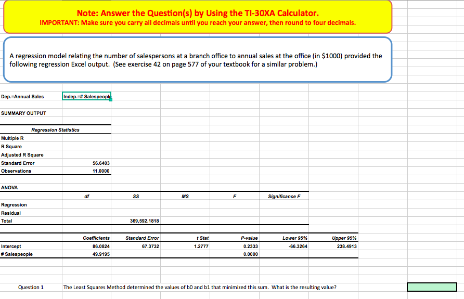Select the Upper 95% value 238.4913
464x299 pixels.
(347, 246)
